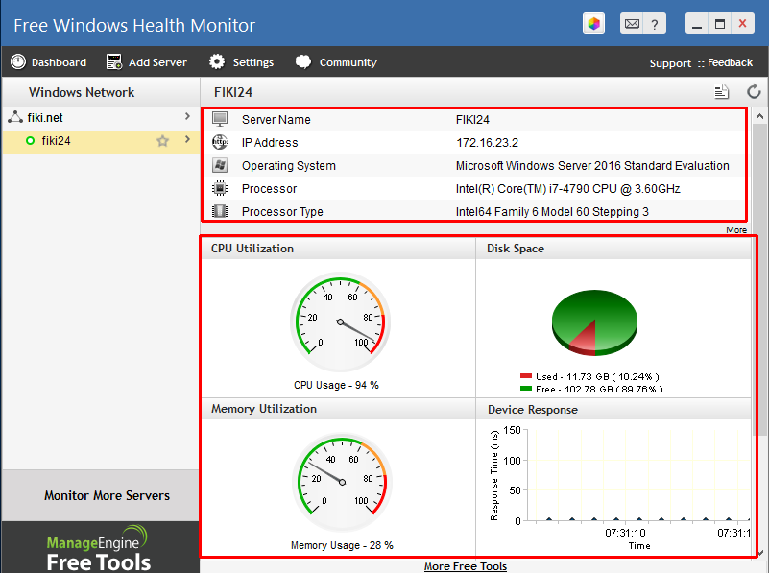The height and width of the screenshot is (573, 769).
Task: Open the Settings gear icon
Action: [x=215, y=61]
